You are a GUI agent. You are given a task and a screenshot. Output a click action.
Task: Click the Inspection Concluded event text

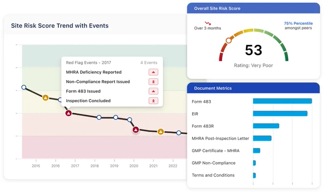tap(88, 101)
